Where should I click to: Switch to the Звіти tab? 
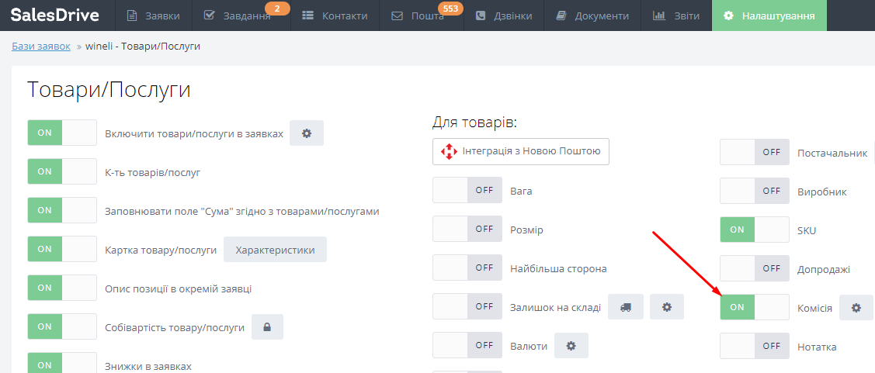(676, 16)
